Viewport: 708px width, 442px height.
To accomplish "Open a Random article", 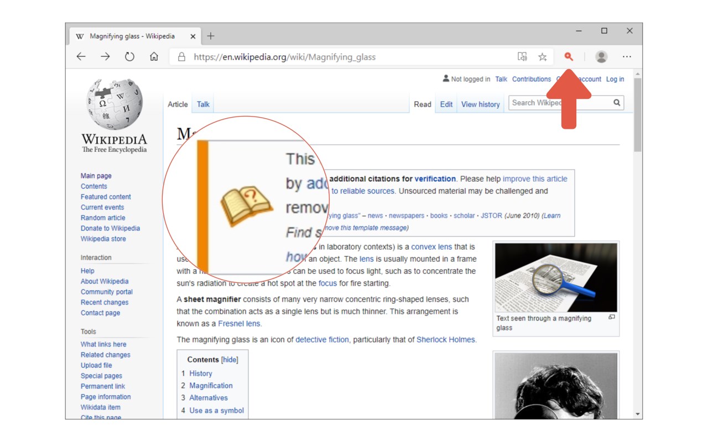I will coord(103,218).
